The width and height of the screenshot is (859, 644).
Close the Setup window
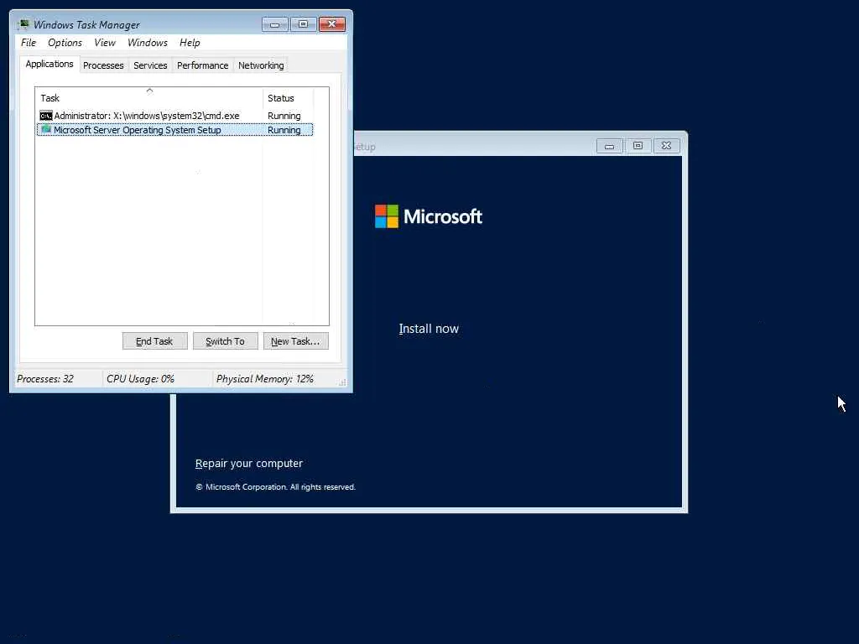coord(666,146)
